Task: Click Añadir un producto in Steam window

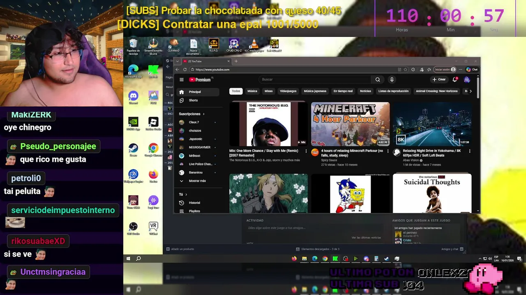Action: 180,249
